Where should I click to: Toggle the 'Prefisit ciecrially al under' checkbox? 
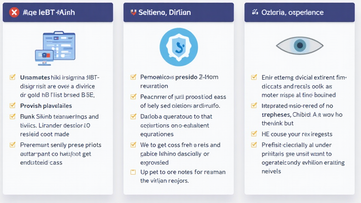254,144
